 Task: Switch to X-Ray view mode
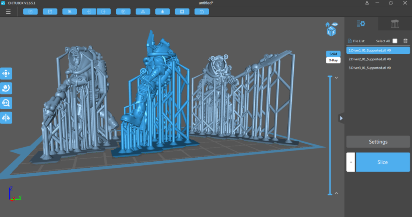pos(333,60)
